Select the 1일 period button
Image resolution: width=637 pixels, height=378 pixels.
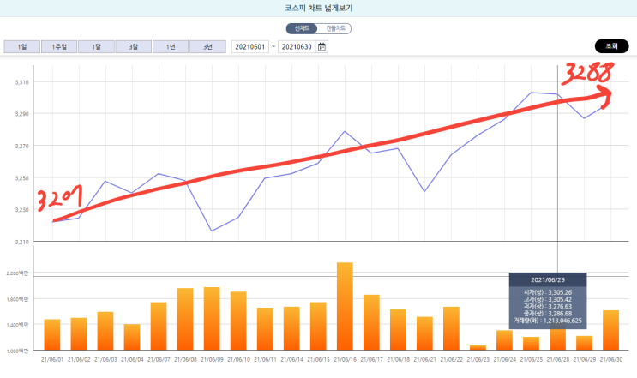[22, 46]
